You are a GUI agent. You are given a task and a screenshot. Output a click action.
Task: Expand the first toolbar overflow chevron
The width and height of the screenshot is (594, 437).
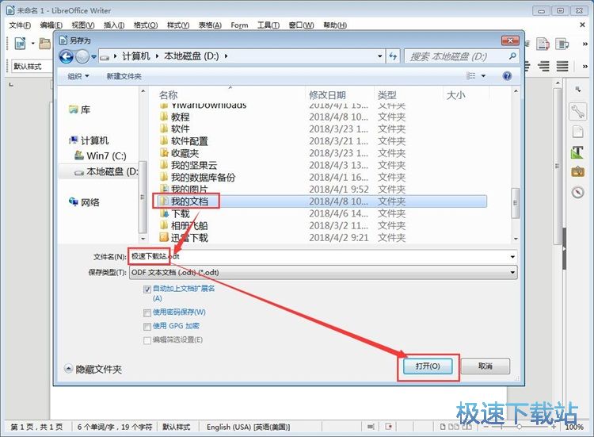(585, 44)
